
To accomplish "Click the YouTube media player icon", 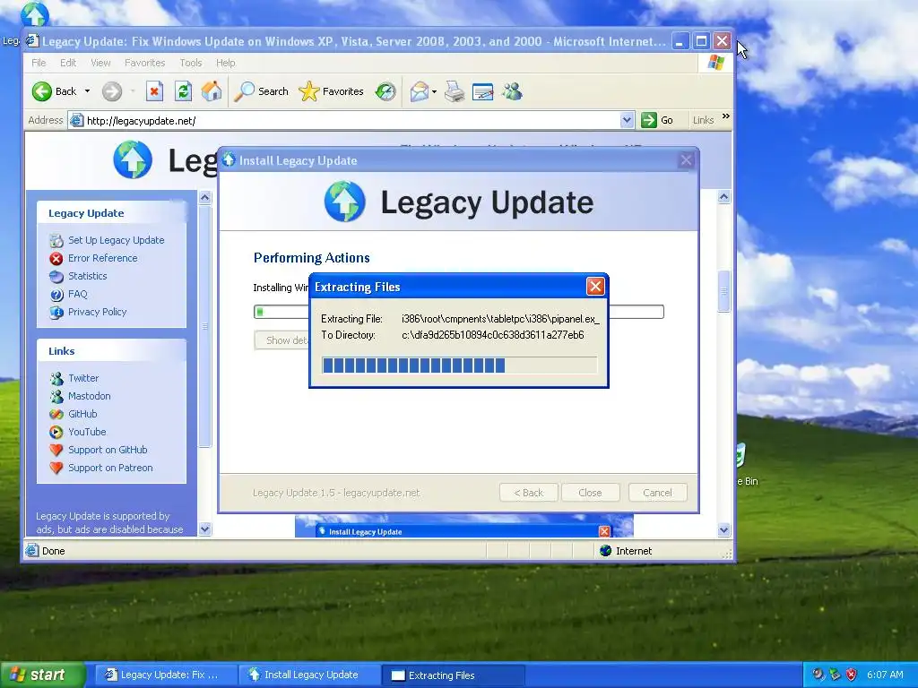I will point(56,433).
